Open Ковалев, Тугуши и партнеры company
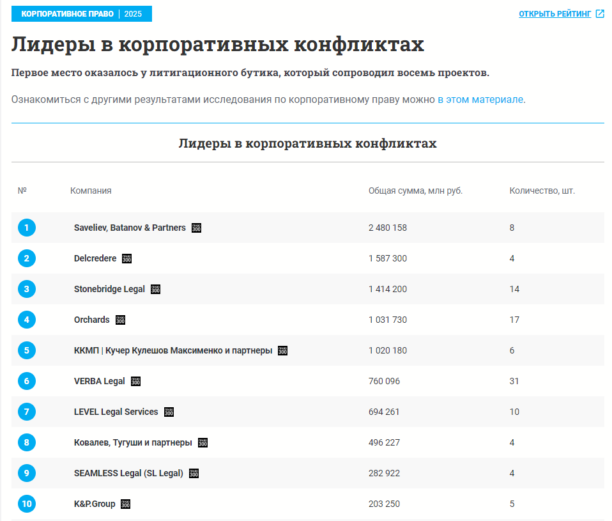The width and height of the screenshot is (612, 521). coord(133,442)
